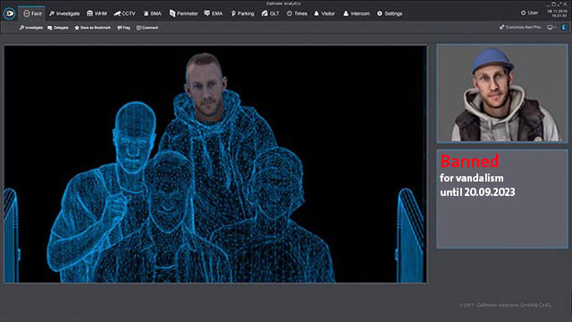
Task: Click the recognized face in camera view
Action: pyautogui.click(x=205, y=86)
